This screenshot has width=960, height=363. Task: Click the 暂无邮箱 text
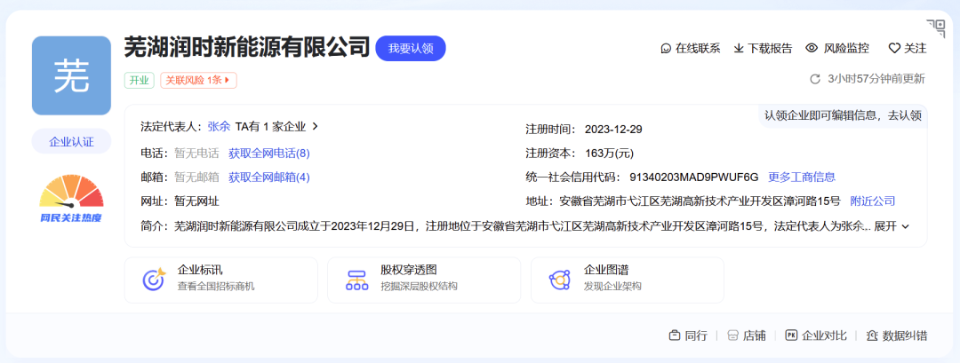196,178
